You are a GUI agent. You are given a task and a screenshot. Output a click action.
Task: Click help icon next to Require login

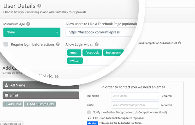[58, 44]
